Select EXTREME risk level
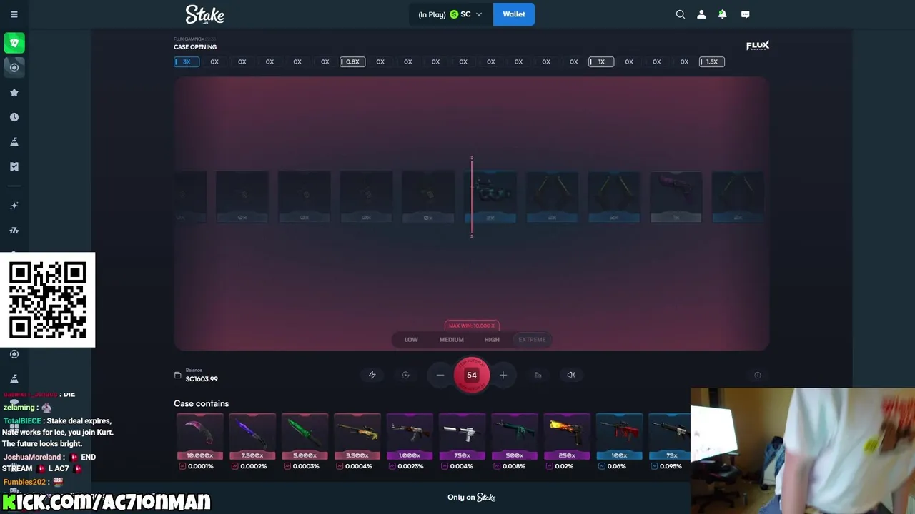The width and height of the screenshot is (915, 514). [x=532, y=340]
